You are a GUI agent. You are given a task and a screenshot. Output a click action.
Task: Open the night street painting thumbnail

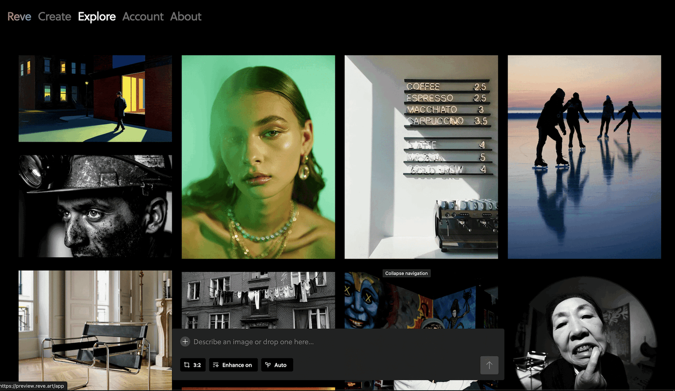(x=95, y=98)
